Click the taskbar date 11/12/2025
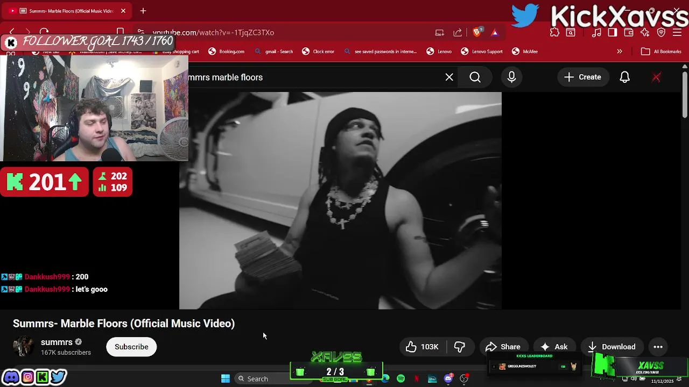 (662, 381)
